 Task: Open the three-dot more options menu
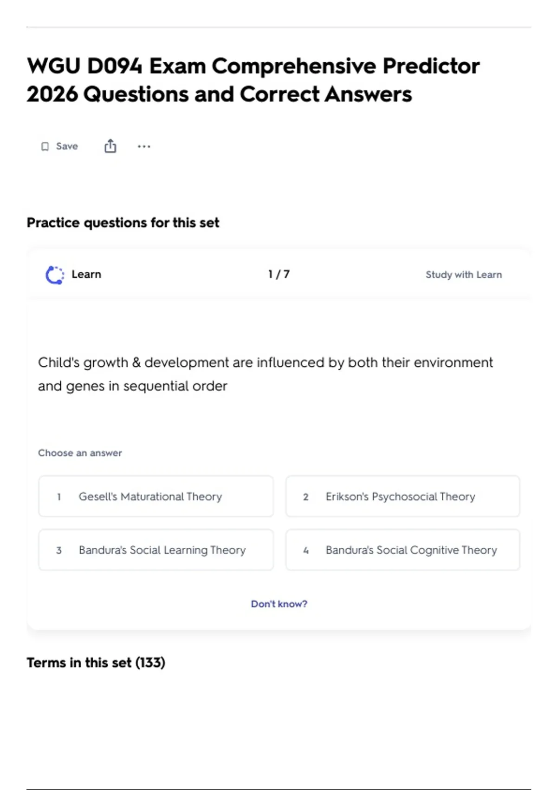point(144,146)
